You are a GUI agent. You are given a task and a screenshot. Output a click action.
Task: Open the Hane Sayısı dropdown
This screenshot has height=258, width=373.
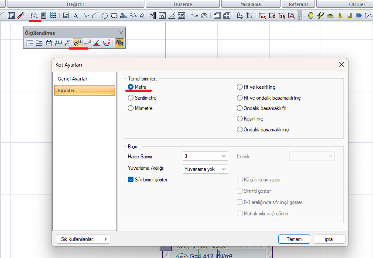[205, 156]
